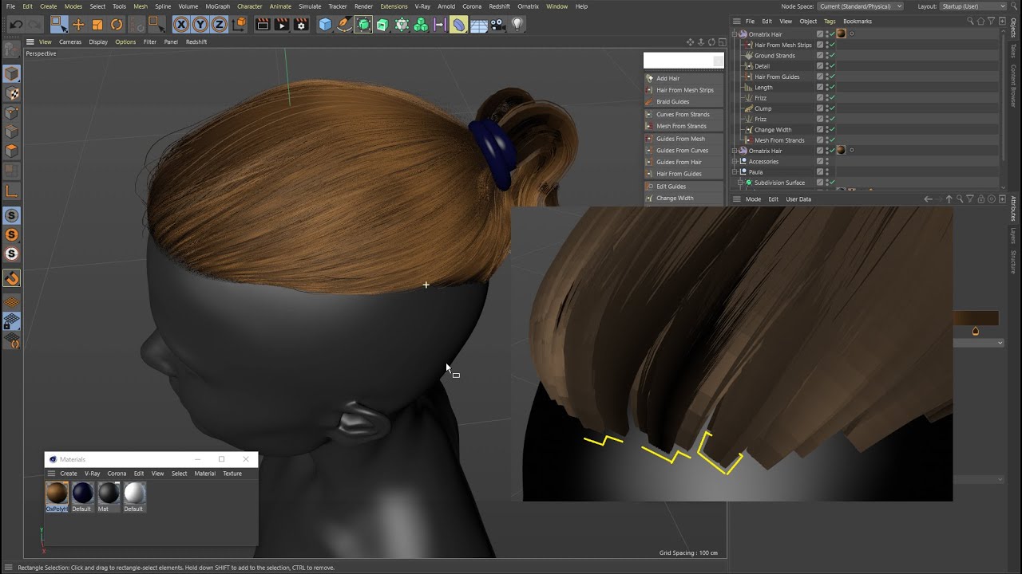Select the black Mat material swatch

pyautogui.click(x=109, y=493)
